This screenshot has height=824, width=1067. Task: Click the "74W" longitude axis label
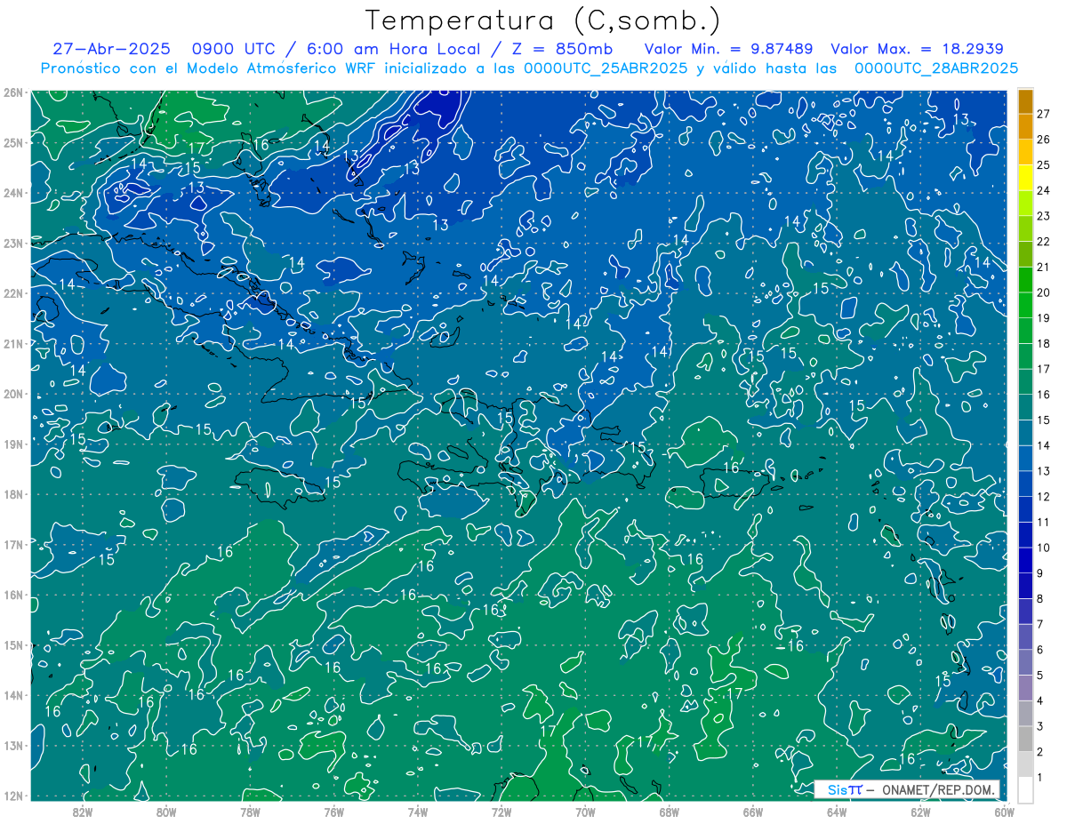(417, 812)
